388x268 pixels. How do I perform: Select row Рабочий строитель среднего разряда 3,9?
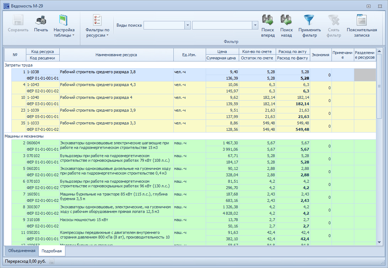pyautogui.click(x=194, y=113)
